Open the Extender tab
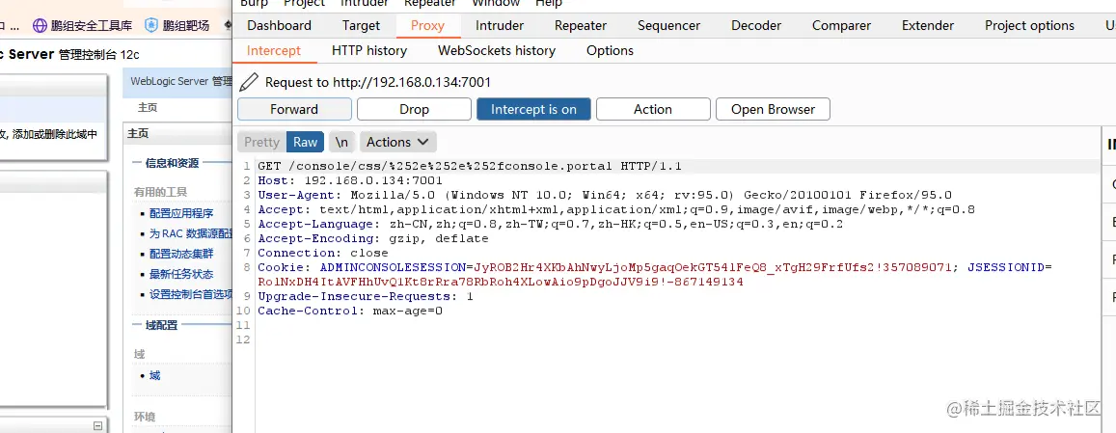The height and width of the screenshot is (433, 1116). pyautogui.click(x=928, y=26)
